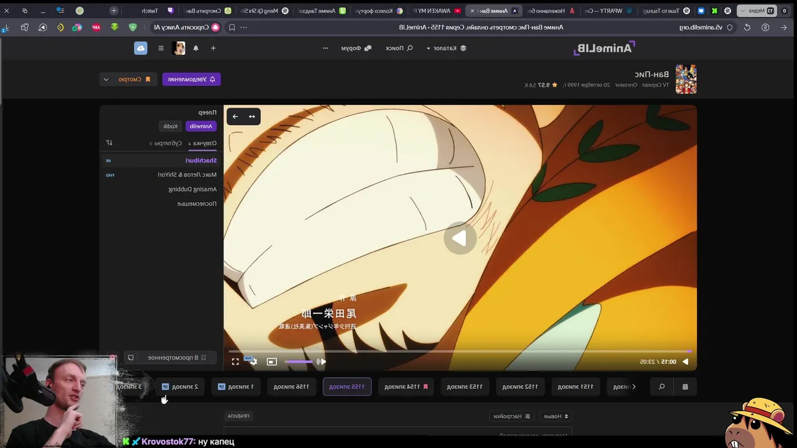Image resolution: width=797 pixels, height=448 pixels.
Task: Choose the Shachiburi voiceover
Action: pyautogui.click(x=161, y=161)
